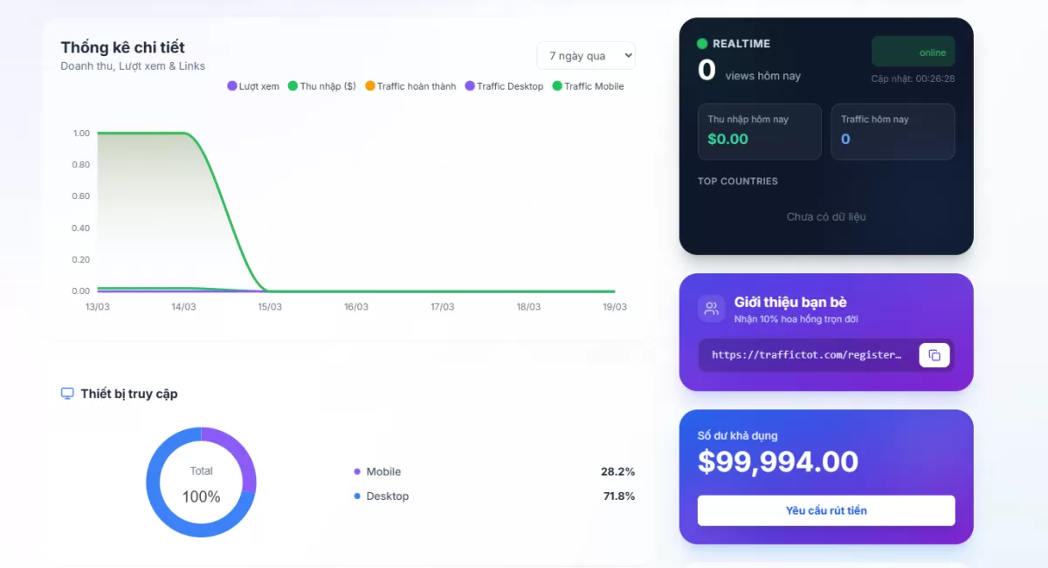This screenshot has height=568, width=1048.
Task: Click the purple Mobile legend dot
Action: (x=357, y=472)
